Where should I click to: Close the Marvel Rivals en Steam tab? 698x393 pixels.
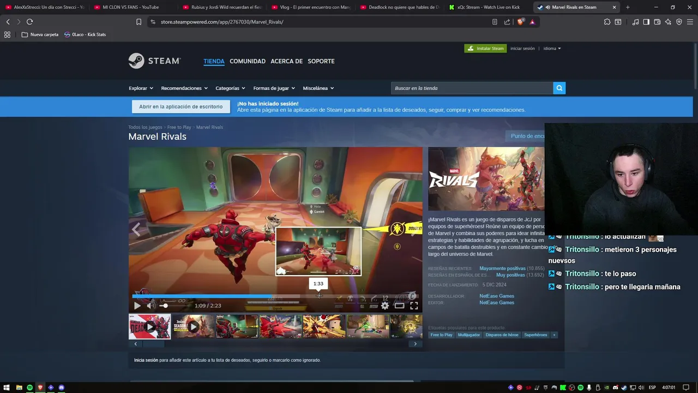614,7
